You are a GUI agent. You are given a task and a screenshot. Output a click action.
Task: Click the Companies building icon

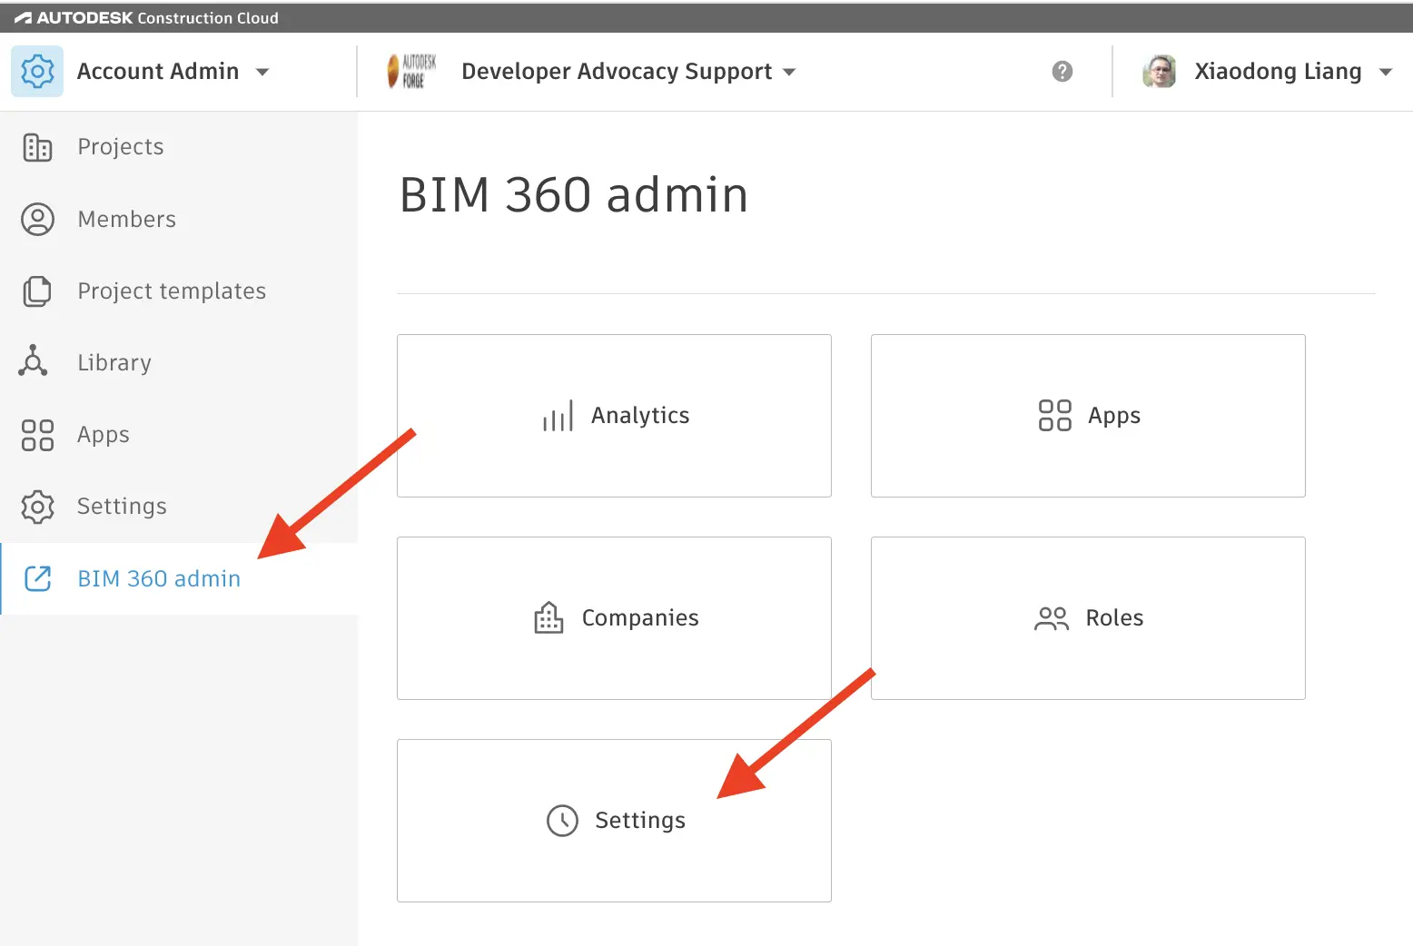coord(548,617)
